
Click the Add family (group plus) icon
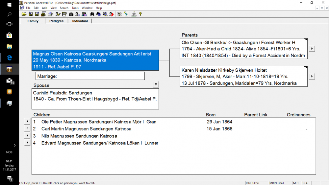[84, 14]
